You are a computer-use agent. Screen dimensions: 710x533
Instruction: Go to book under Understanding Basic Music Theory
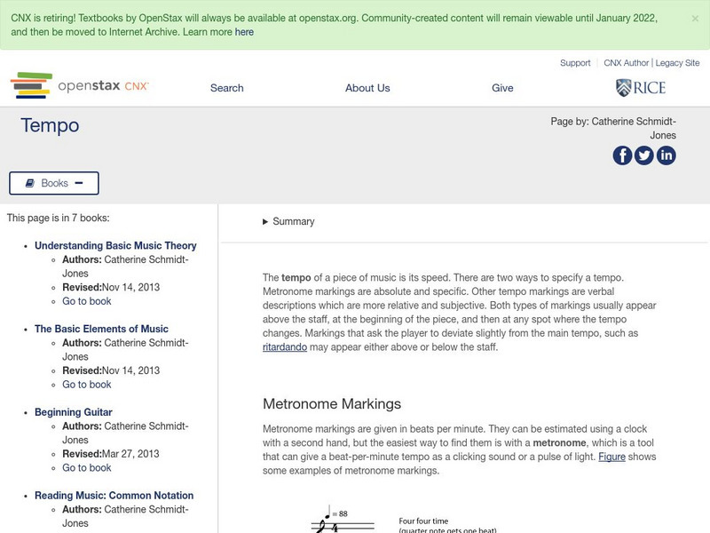(x=86, y=301)
